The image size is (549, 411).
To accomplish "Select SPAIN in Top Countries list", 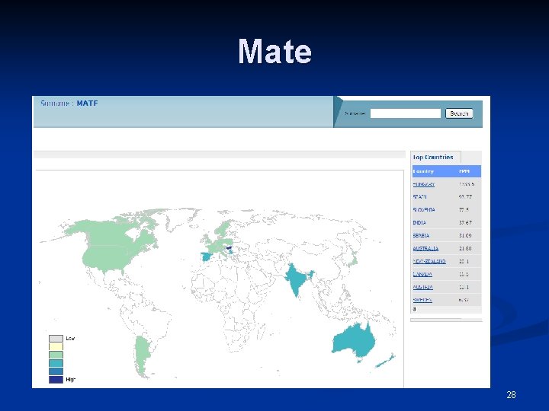I will pos(419,197).
